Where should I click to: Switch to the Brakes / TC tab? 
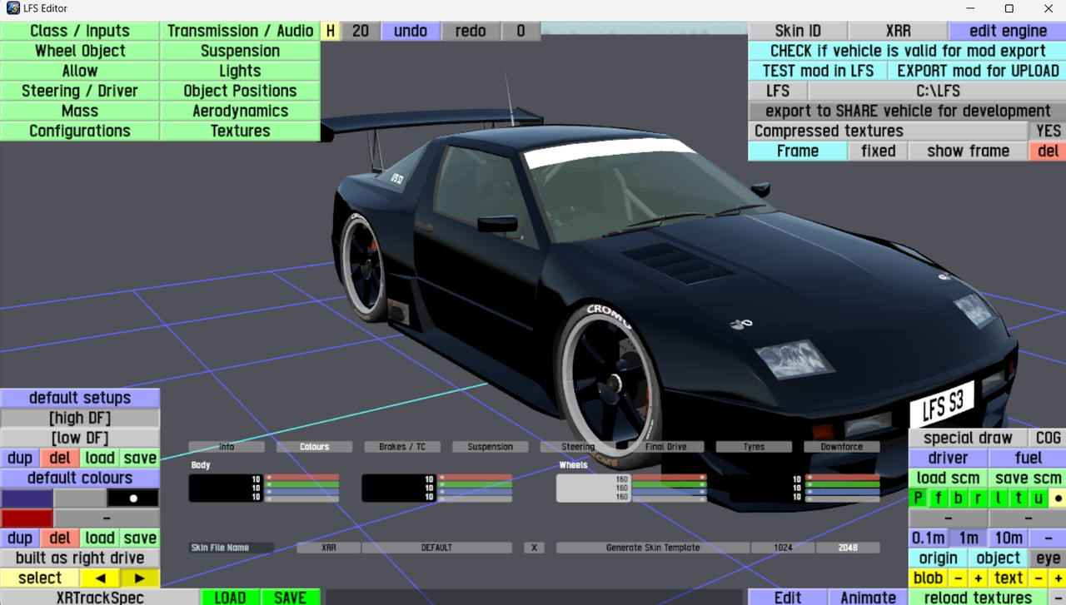(x=402, y=447)
